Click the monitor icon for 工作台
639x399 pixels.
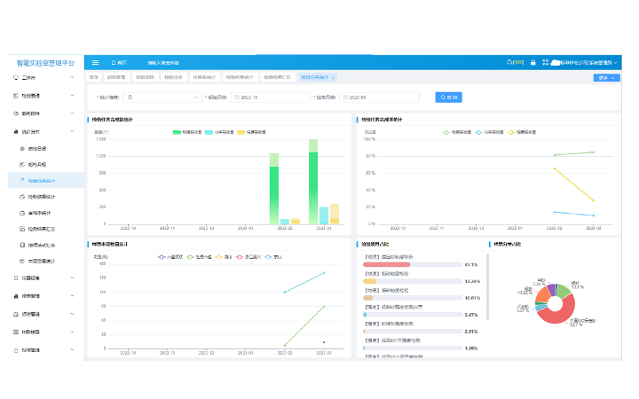pos(16,77)
